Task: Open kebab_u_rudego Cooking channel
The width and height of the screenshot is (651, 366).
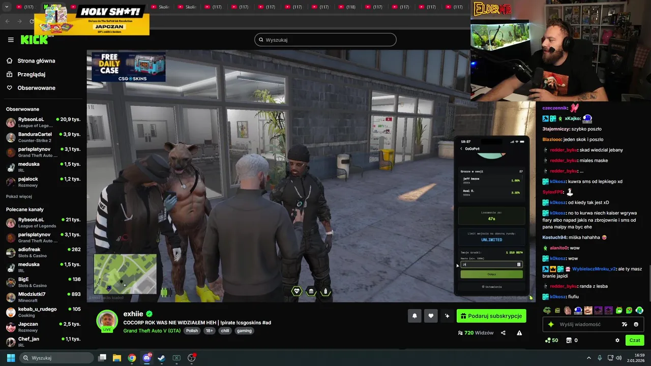Action: tap(43, 312)
